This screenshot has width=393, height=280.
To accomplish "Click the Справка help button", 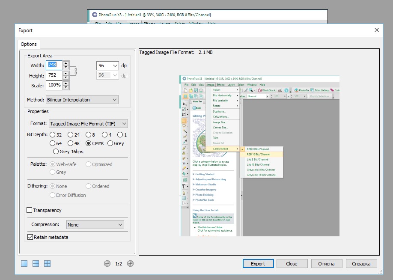I will [361, 264].
